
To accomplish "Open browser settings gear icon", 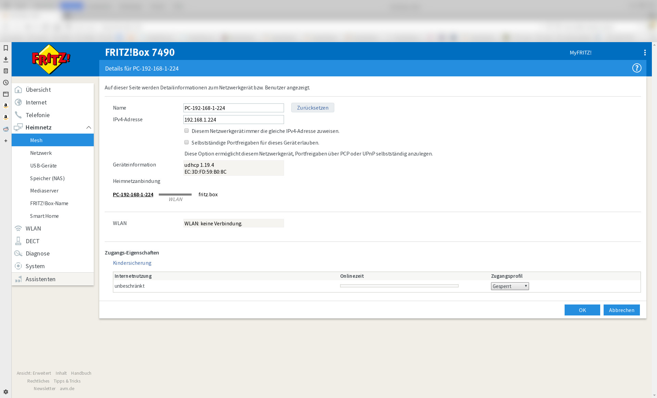I will [6, 392].
